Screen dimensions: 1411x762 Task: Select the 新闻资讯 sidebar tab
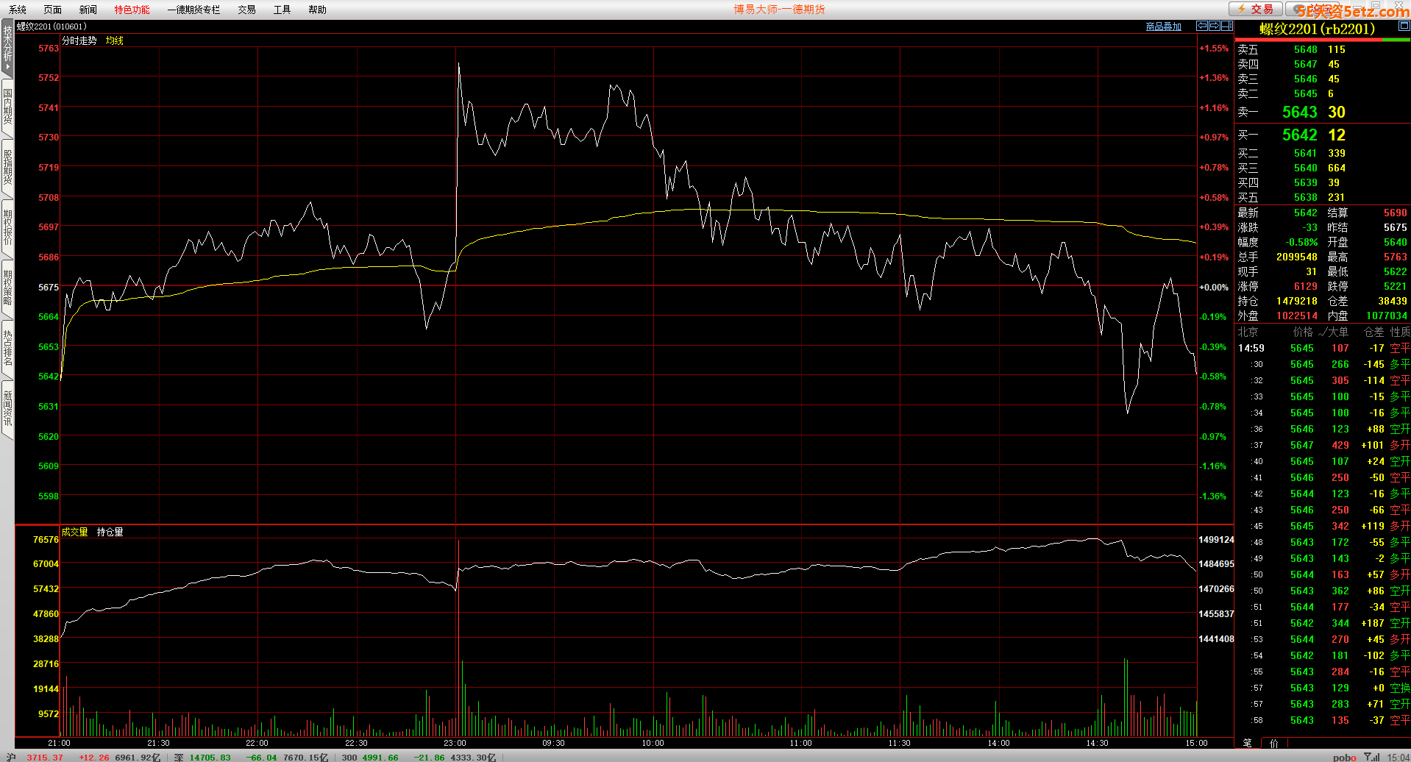7,408
